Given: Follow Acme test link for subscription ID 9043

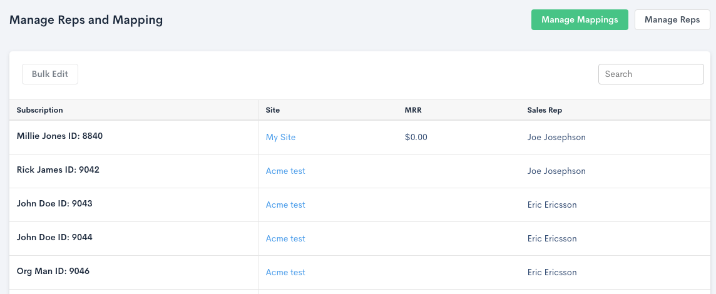Looking at the screenshot, I should tap(285, 205).
